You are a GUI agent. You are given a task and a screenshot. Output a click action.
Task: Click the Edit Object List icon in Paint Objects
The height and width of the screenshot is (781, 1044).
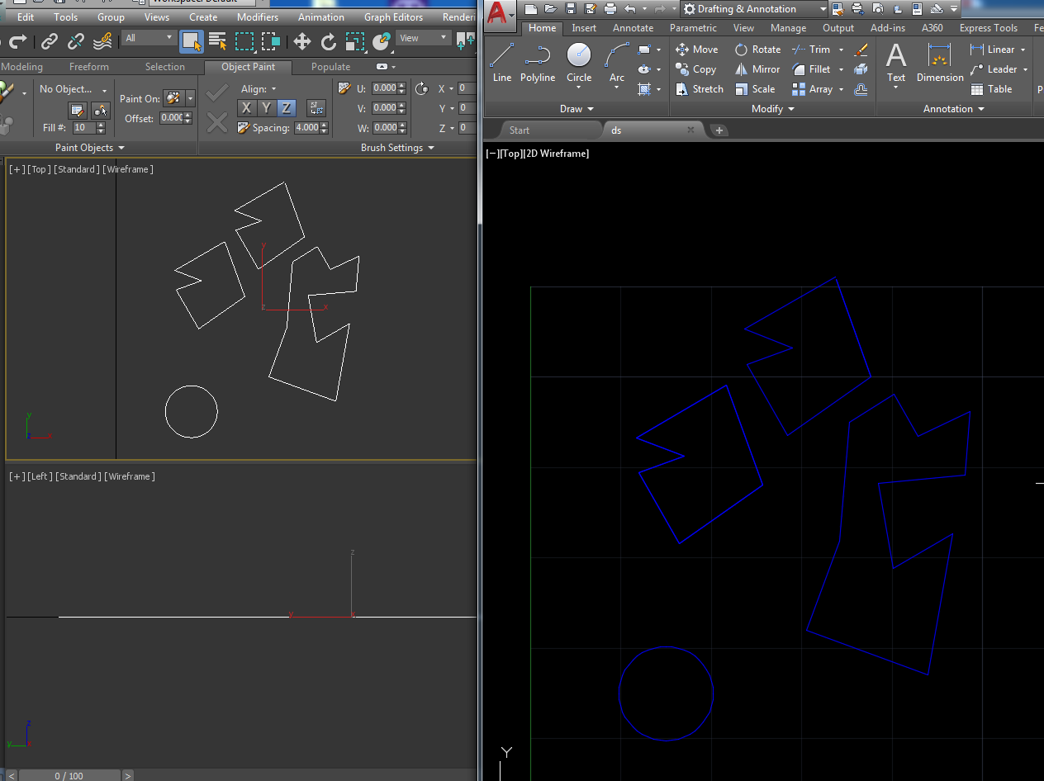(78, 110)
